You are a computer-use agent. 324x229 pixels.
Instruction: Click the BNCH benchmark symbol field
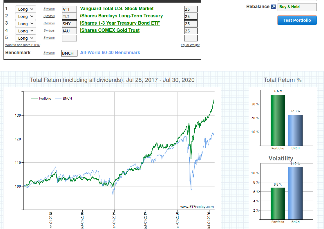(69, 53)
